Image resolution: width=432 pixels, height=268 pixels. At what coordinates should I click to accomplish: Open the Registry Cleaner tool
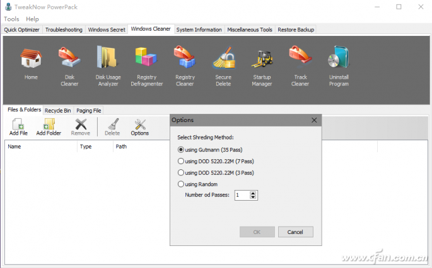(185, 67)
